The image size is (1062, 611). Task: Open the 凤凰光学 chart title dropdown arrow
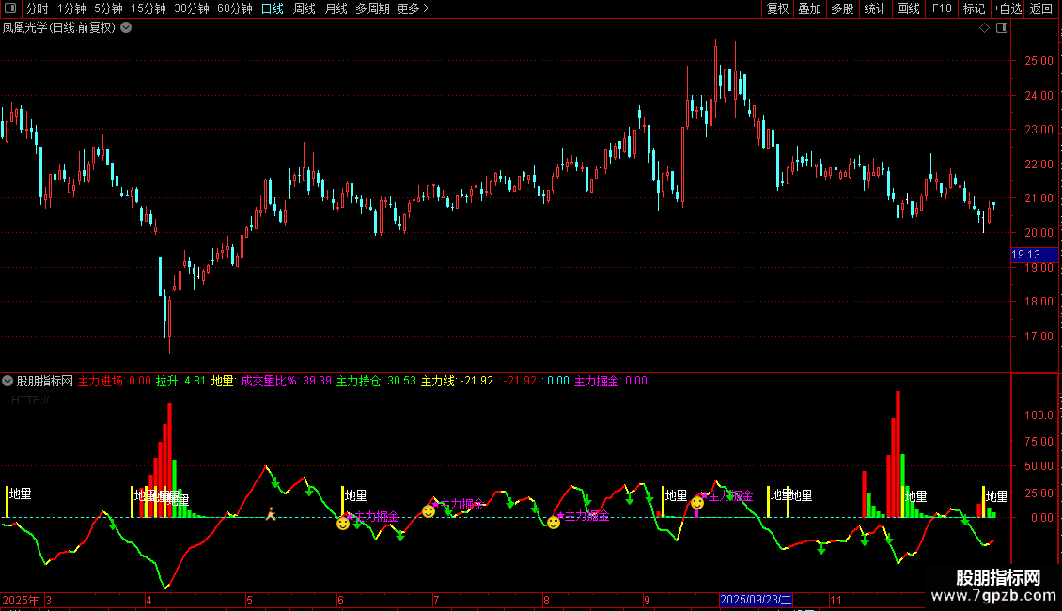pyautogui.click(x=126, y=28)
